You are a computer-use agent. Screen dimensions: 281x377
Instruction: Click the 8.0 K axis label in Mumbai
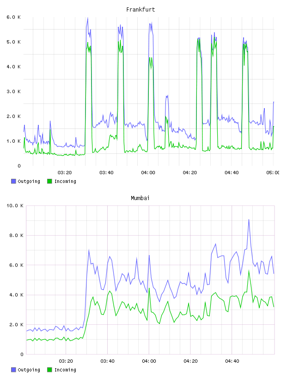click(x=16, y=235)
